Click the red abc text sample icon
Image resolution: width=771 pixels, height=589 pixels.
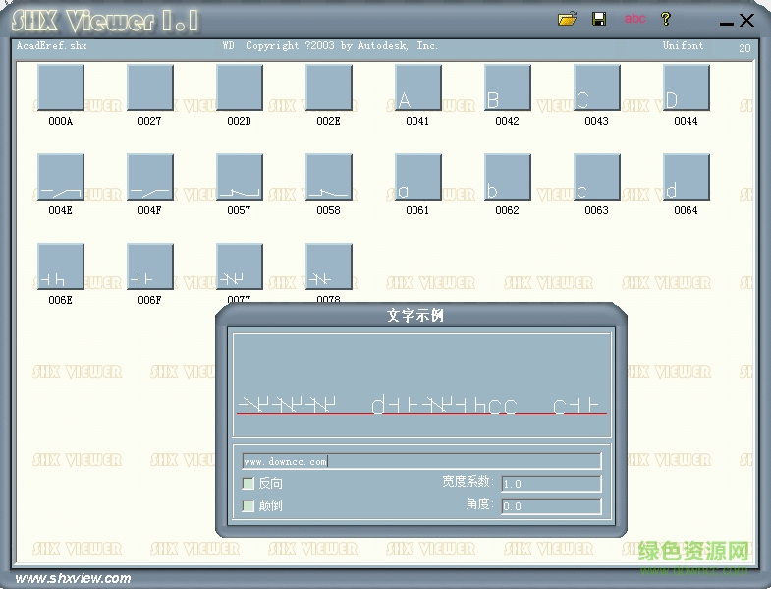(635, 19)
